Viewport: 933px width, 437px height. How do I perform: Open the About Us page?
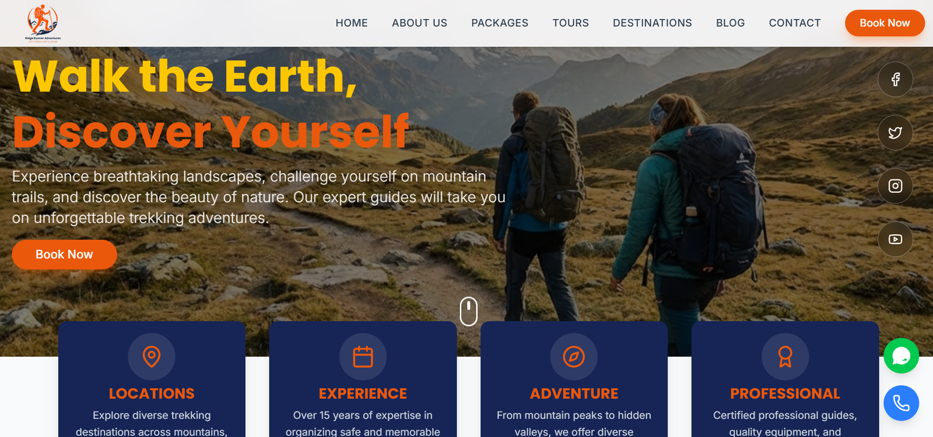point(419,23)
